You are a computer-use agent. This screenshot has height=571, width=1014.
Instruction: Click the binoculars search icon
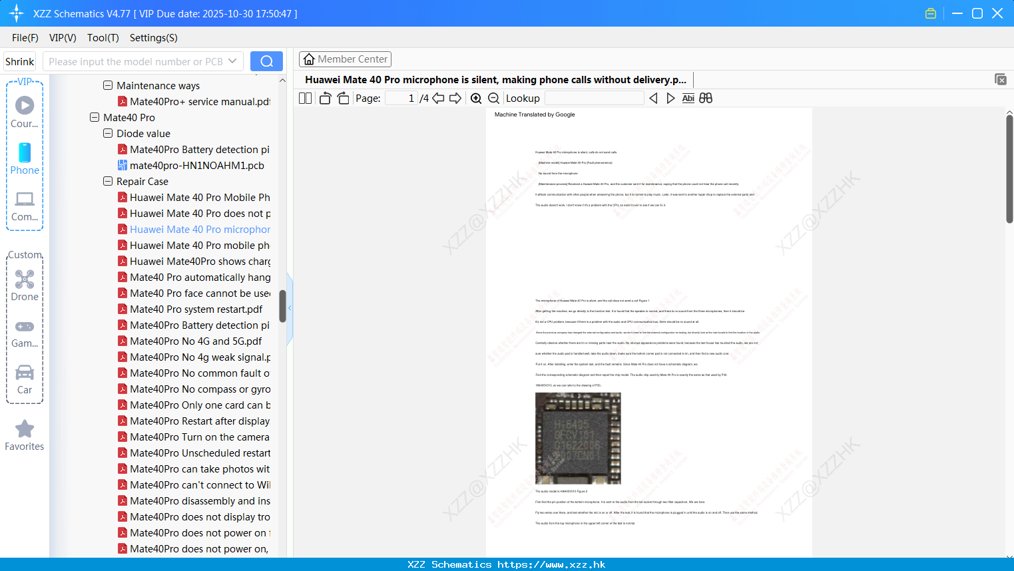coord(706,98)
